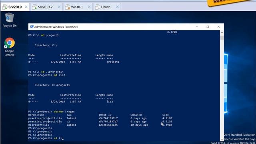
Task: Switch to the Win10-1 VM tab
Action: pyautogui.click(x=77, y=7)
